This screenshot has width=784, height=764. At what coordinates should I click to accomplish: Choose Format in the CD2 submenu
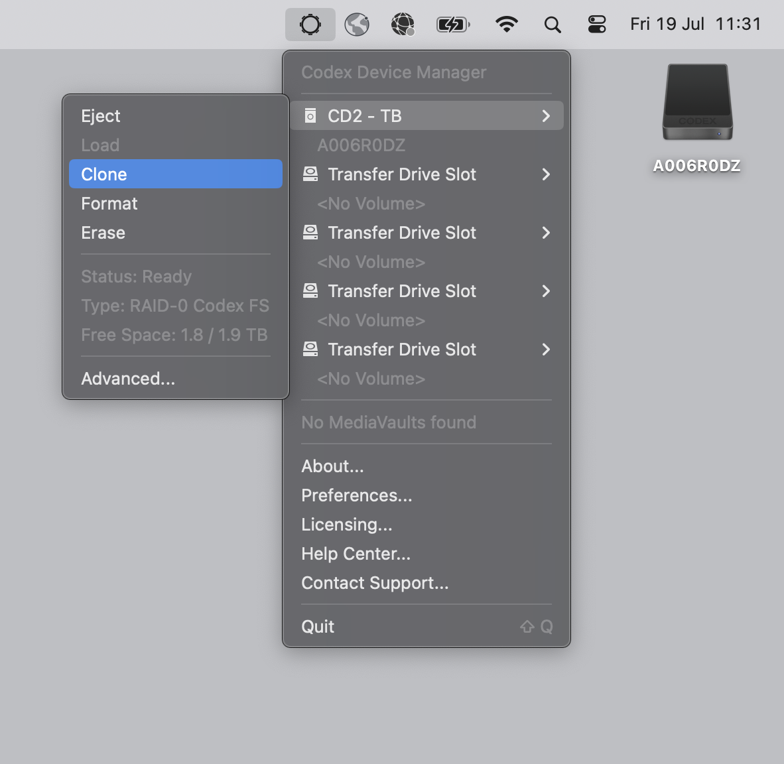[176, 204]
